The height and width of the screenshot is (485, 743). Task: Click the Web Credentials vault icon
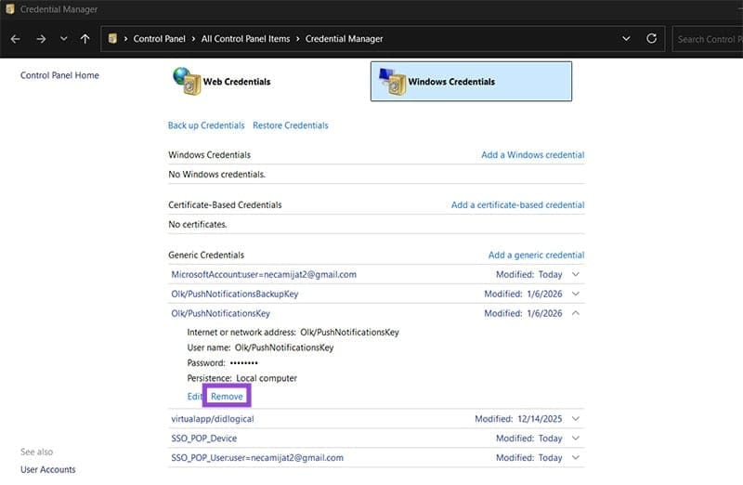click(x=187, y=81)
